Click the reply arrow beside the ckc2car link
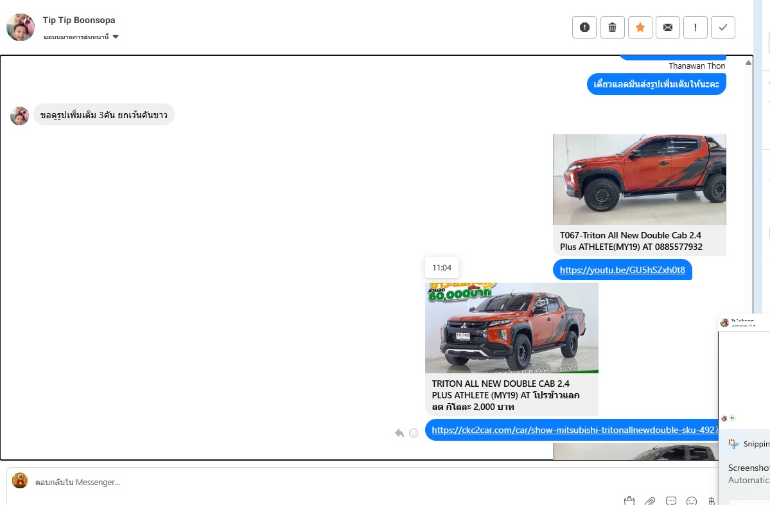Image resolution: width=770 pixels, height=505 pixels. tap(399, 433)
